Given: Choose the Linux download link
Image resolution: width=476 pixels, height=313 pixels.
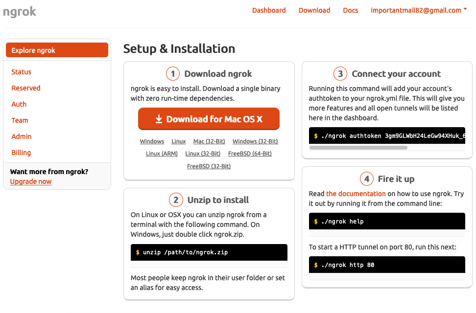Looking at the screenshot, I should coord(178,141).
